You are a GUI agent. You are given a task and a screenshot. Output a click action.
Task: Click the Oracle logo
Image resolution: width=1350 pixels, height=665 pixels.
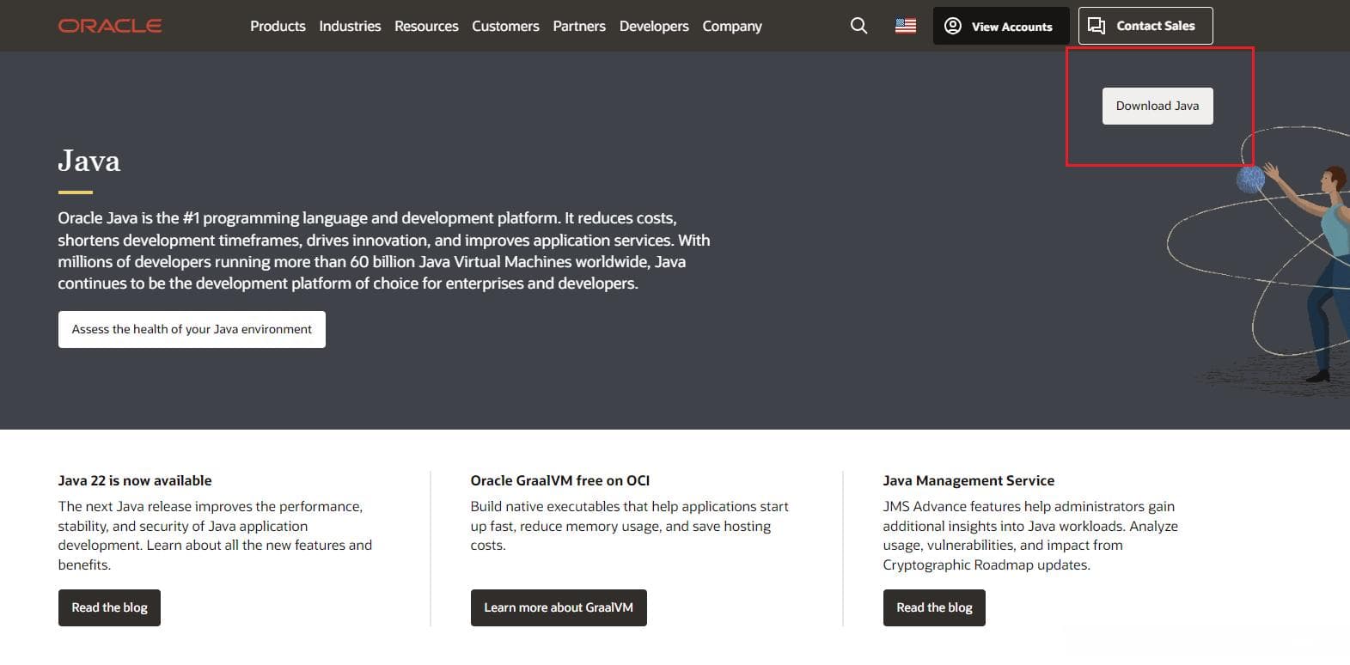(x=110, y=26)
